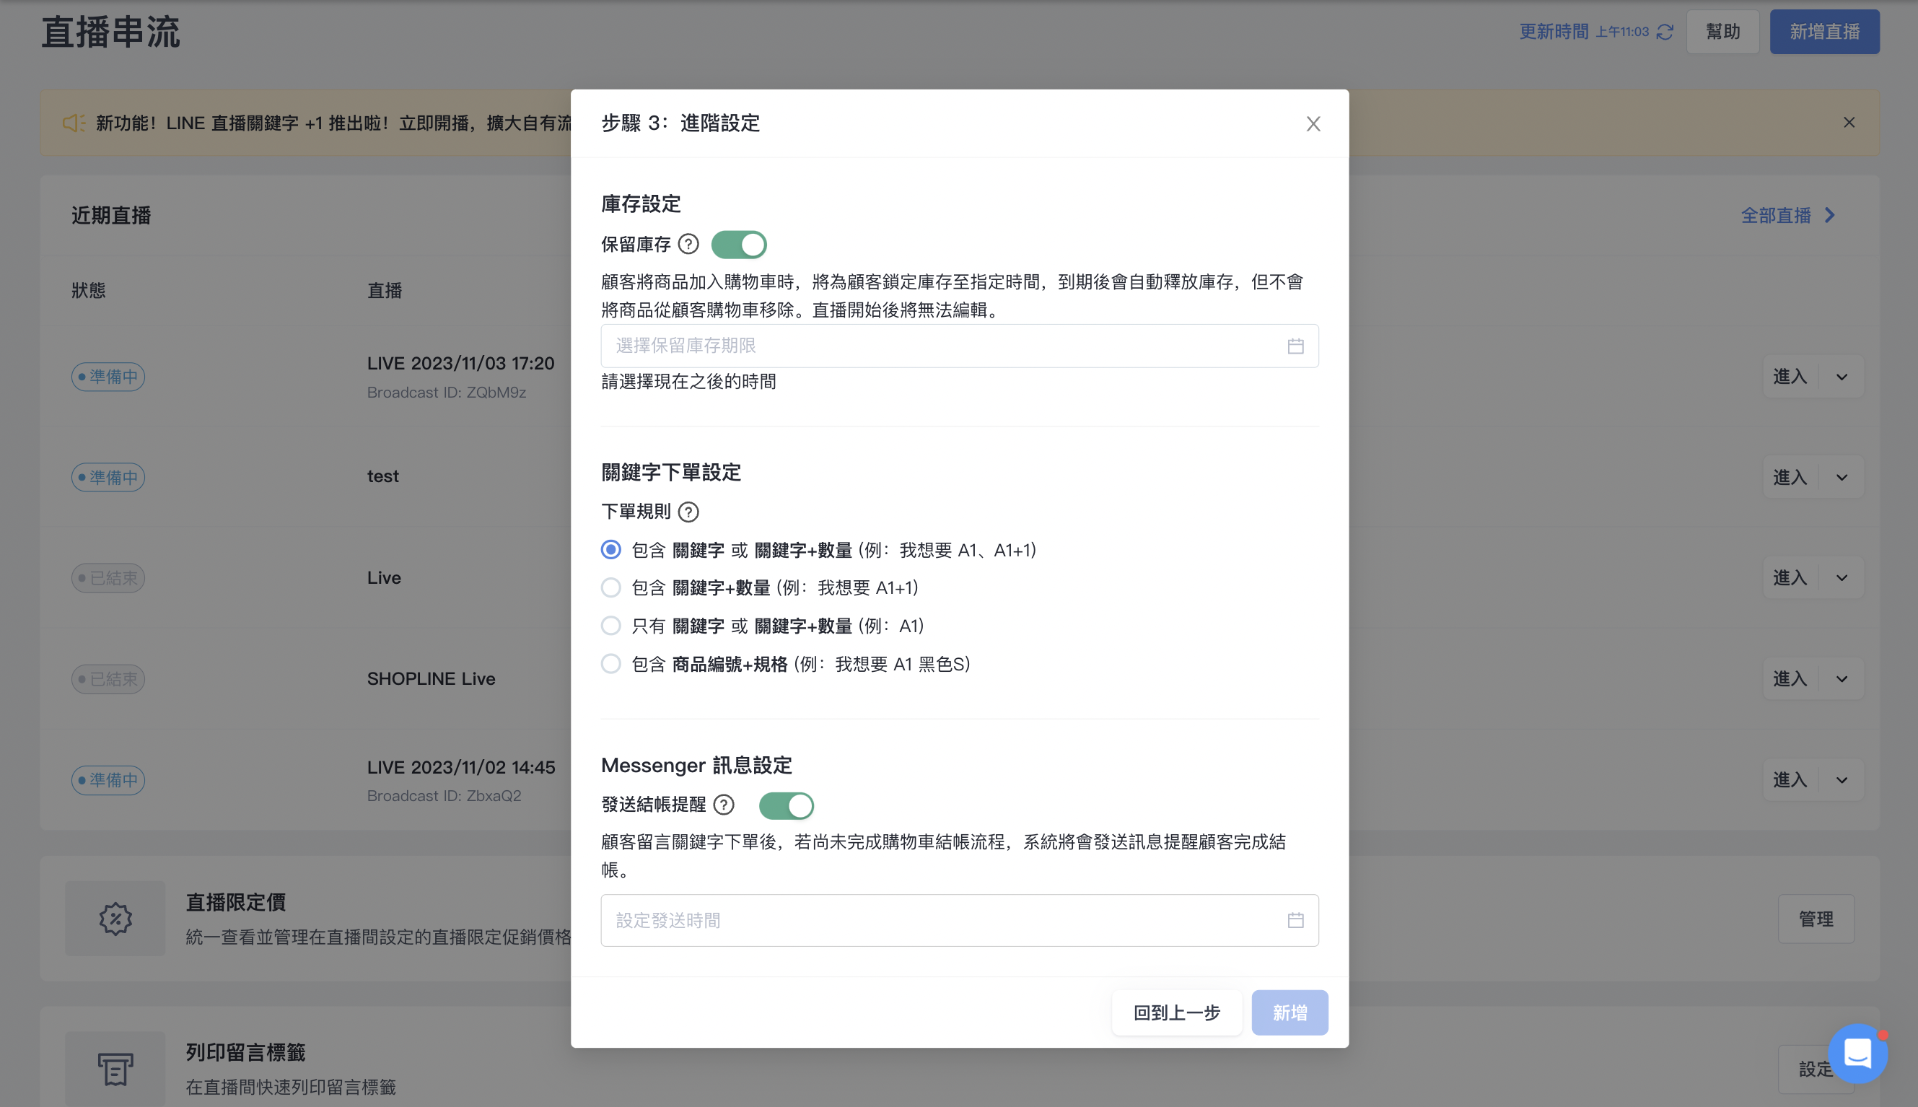Image resolution: width=1918 pixels, height=1107 pixels.
Task: Close the 進階設定 dialog
Action: (1313, 123)
